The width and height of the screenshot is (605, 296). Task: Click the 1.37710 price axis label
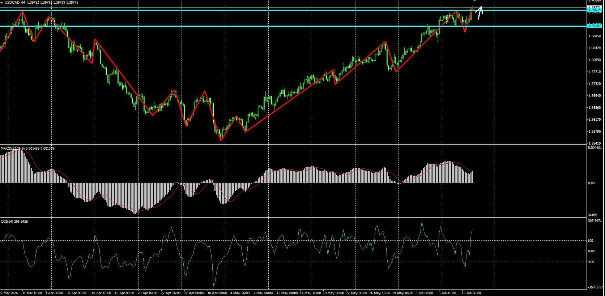pos(595,72)
